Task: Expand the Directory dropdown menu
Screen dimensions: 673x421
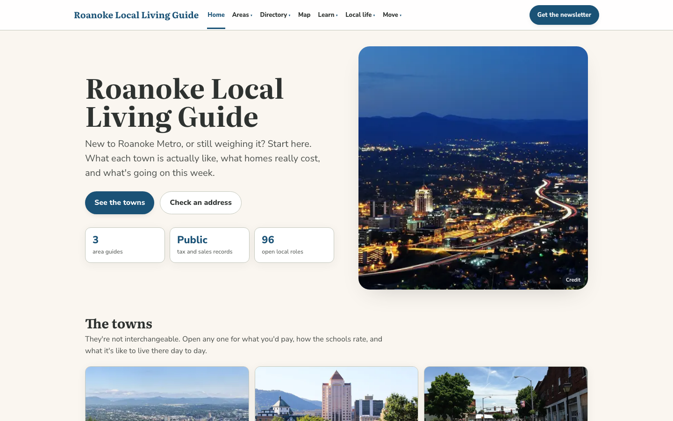Action: [x=275, y=15]
